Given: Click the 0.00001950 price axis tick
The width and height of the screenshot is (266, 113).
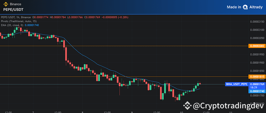Looking at the screenshot, I should point(257,54).
